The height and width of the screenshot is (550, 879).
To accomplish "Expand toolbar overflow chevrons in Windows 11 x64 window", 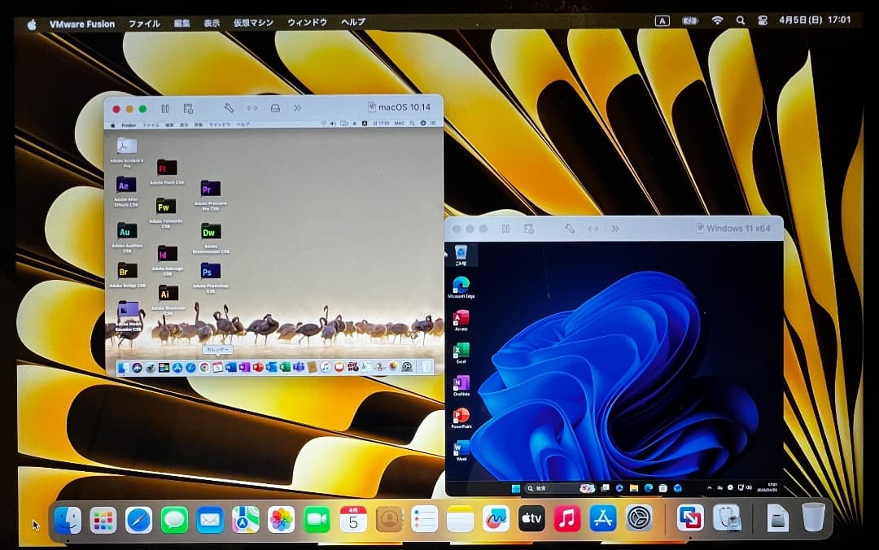I will tap(615, 228).
